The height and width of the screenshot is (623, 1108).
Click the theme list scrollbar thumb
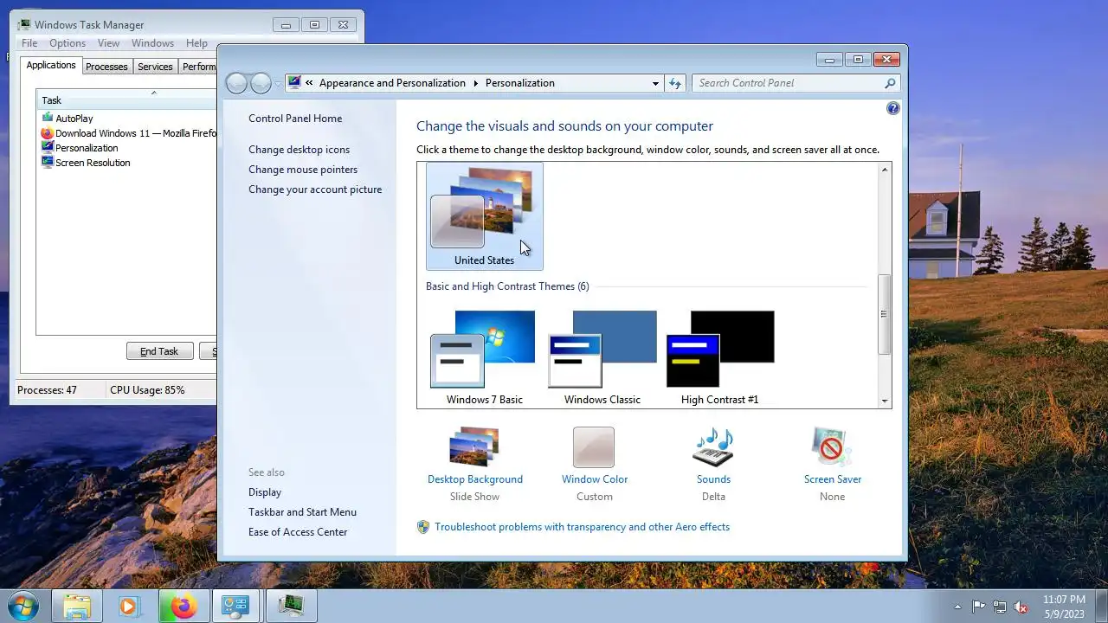tap(884, 314)
